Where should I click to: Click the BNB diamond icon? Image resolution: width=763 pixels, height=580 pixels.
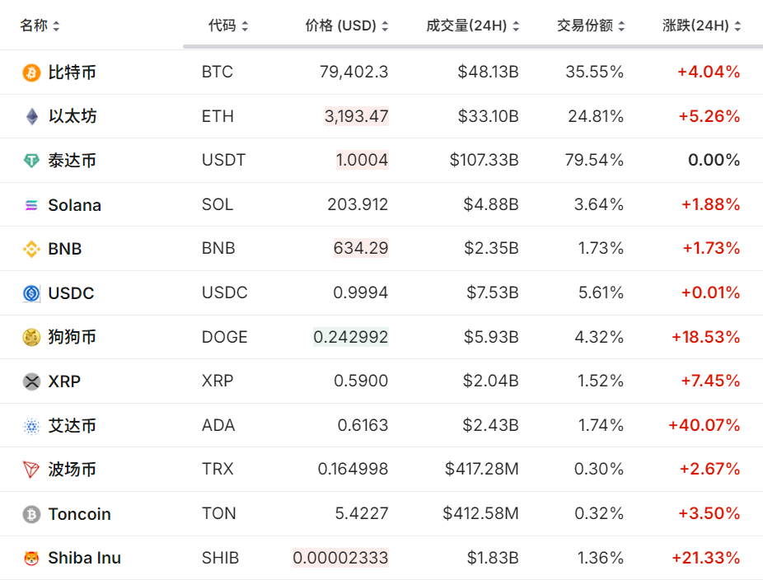(30, 249)
